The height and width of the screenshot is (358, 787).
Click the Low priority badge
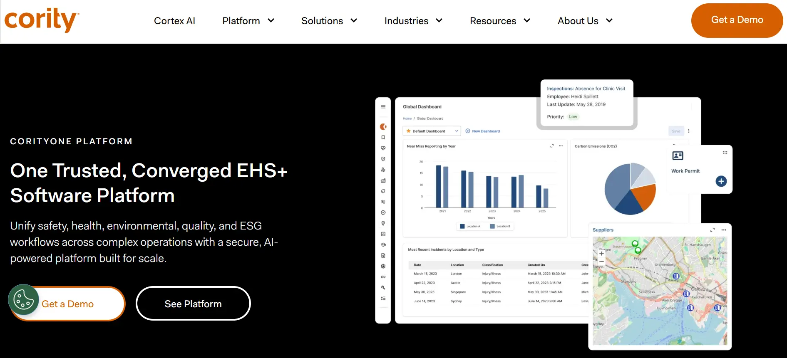pyautogui.click(x=573, y=117)
